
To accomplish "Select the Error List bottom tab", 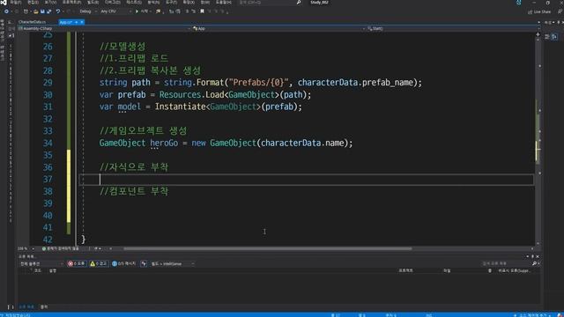I will (x=26, y=306).
